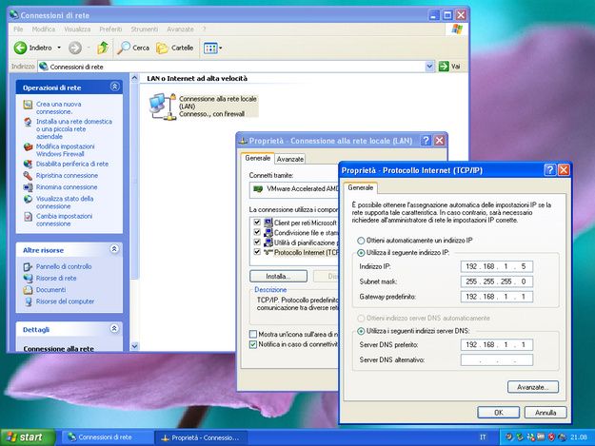Open Risorse del computer icon
Viewport: 595px width, 446px height.
(28, 301)
